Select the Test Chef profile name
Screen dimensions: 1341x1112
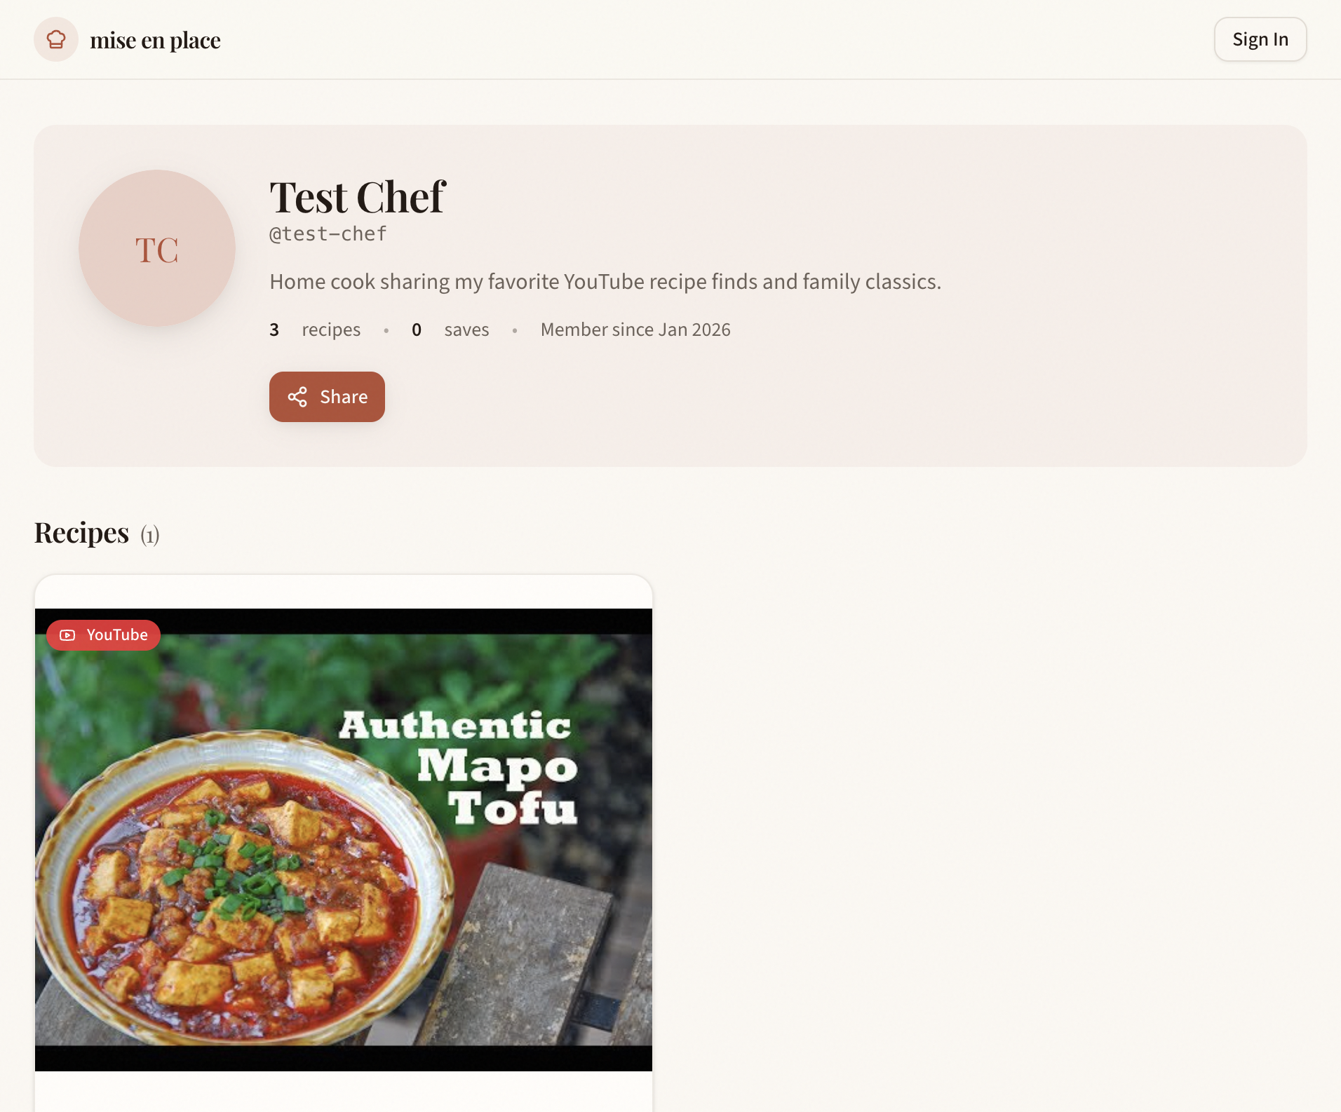pos(357,197)
